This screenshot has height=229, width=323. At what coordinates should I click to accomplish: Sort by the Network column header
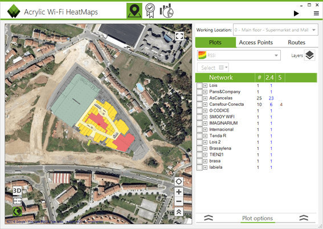(221, 77)
